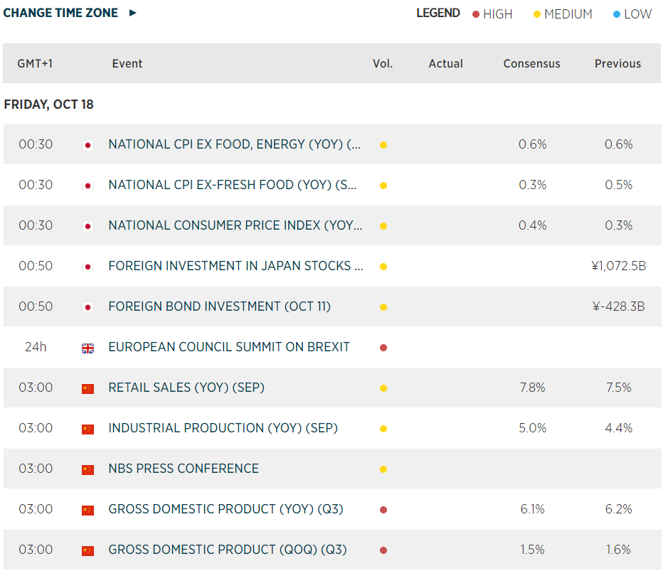Click China flag beside Retail Sales (YoY)
Screen dimensions: 668x571
88,388
